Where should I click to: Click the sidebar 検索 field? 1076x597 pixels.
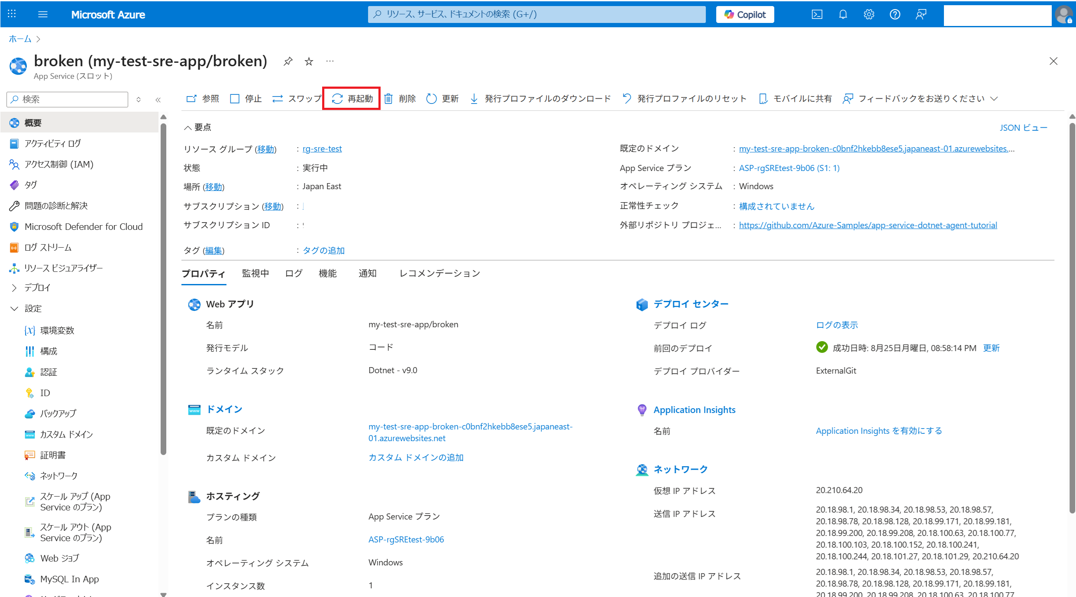click(68, 99)
